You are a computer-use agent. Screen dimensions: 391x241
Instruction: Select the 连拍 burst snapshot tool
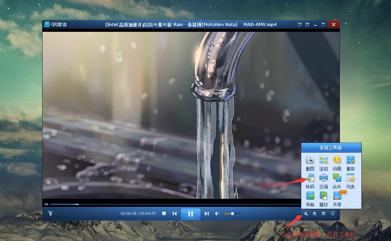coord(323,160)
